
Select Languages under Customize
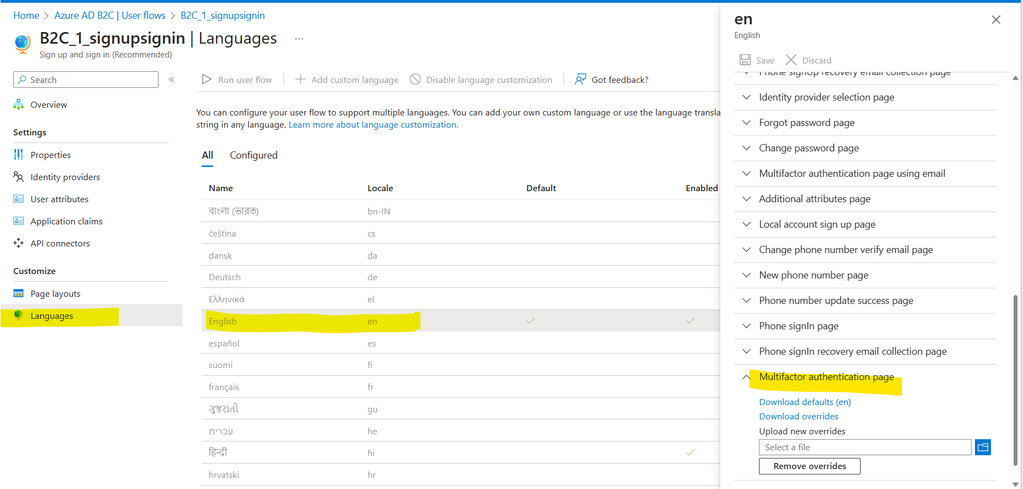click(52, 316)
